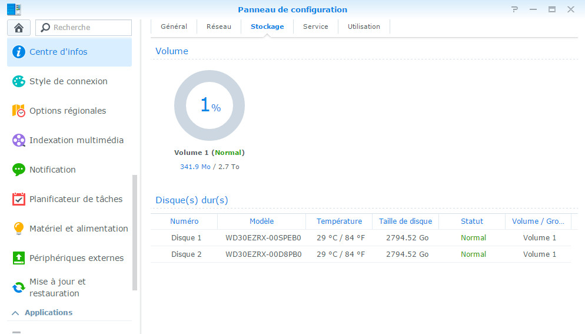Screen dimensions: 585x334
Task: Go to the Utilisation tab
Action: pos(364,27)
